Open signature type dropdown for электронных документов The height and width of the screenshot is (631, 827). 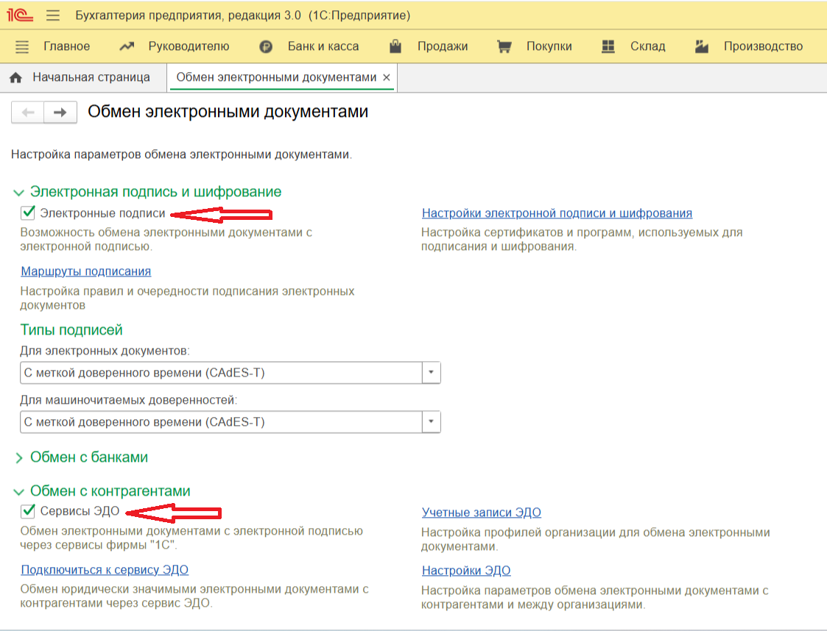(431, 373)
